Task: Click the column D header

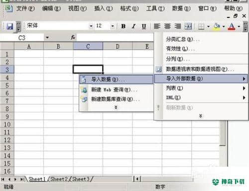Action: point(118,46)
